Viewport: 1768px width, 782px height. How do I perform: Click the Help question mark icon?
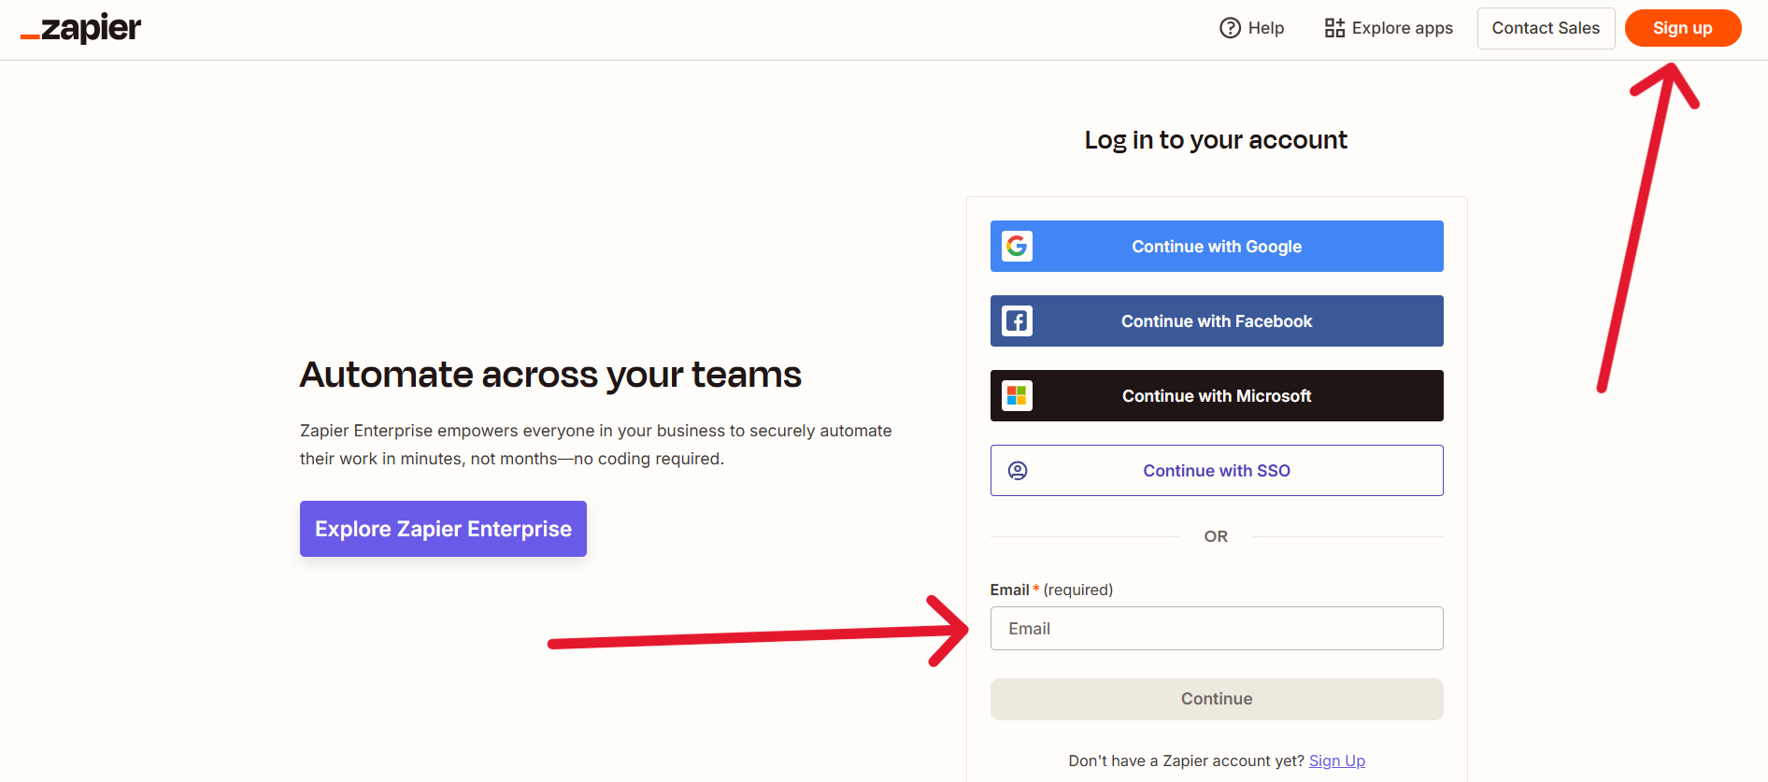[x=1230, y=28]
